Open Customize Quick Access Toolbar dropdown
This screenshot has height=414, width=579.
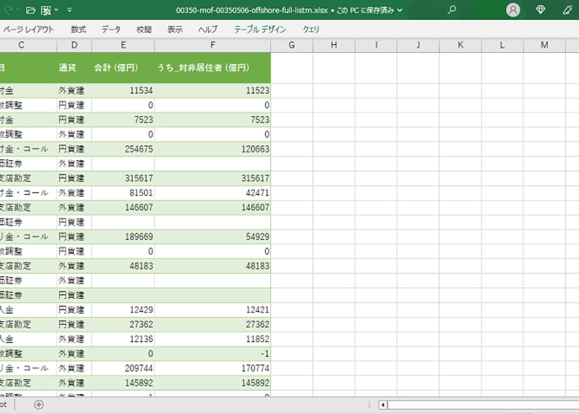coord(70,10)
